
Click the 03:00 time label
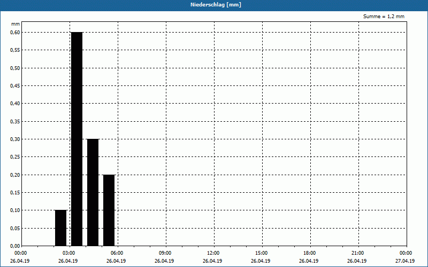(69, 253)
